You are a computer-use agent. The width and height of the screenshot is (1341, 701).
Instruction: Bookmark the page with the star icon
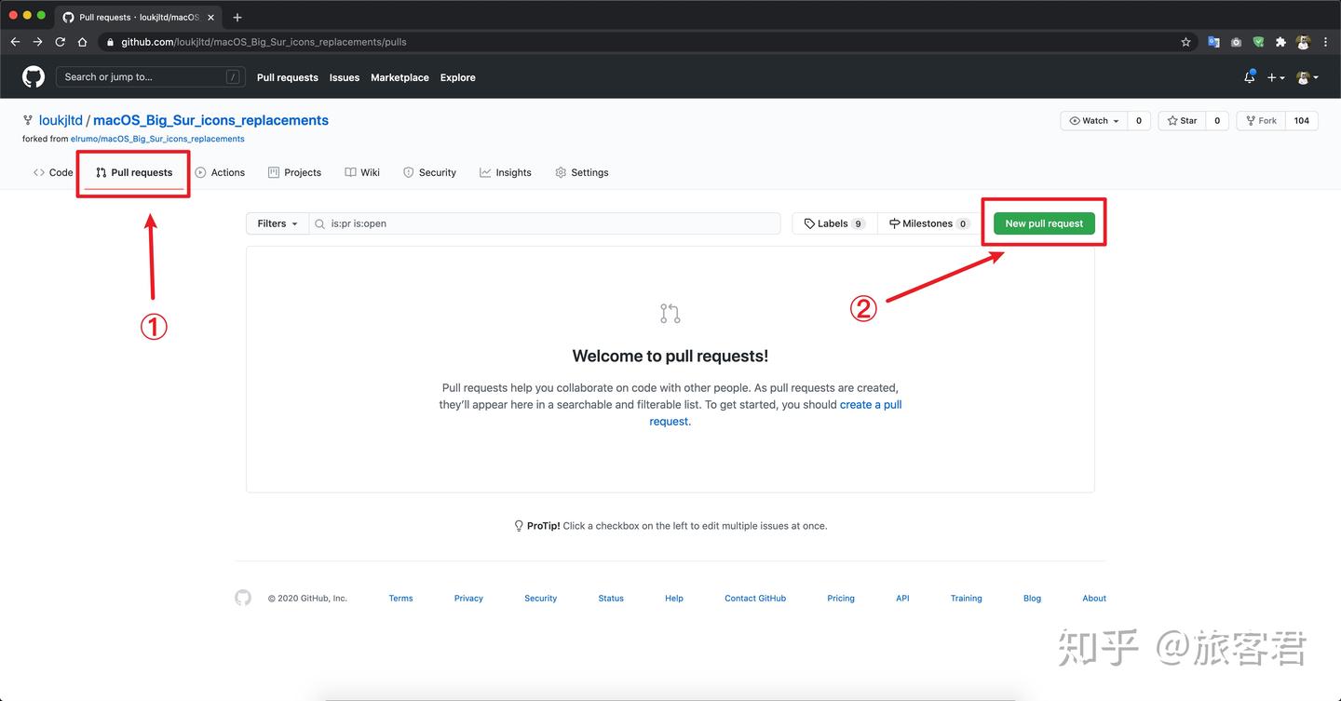tap(1185, 42)
